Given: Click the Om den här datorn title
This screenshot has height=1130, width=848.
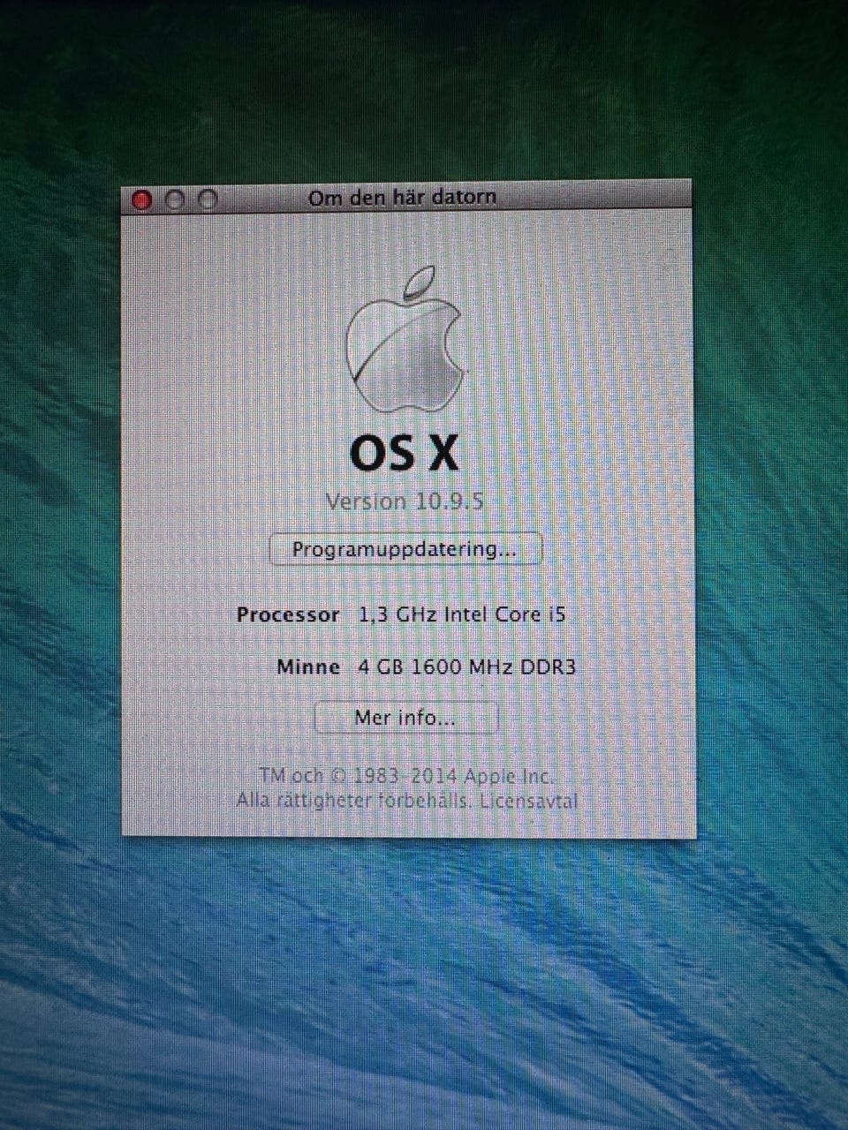Looking at the screenshot, I should pos(402,197).
